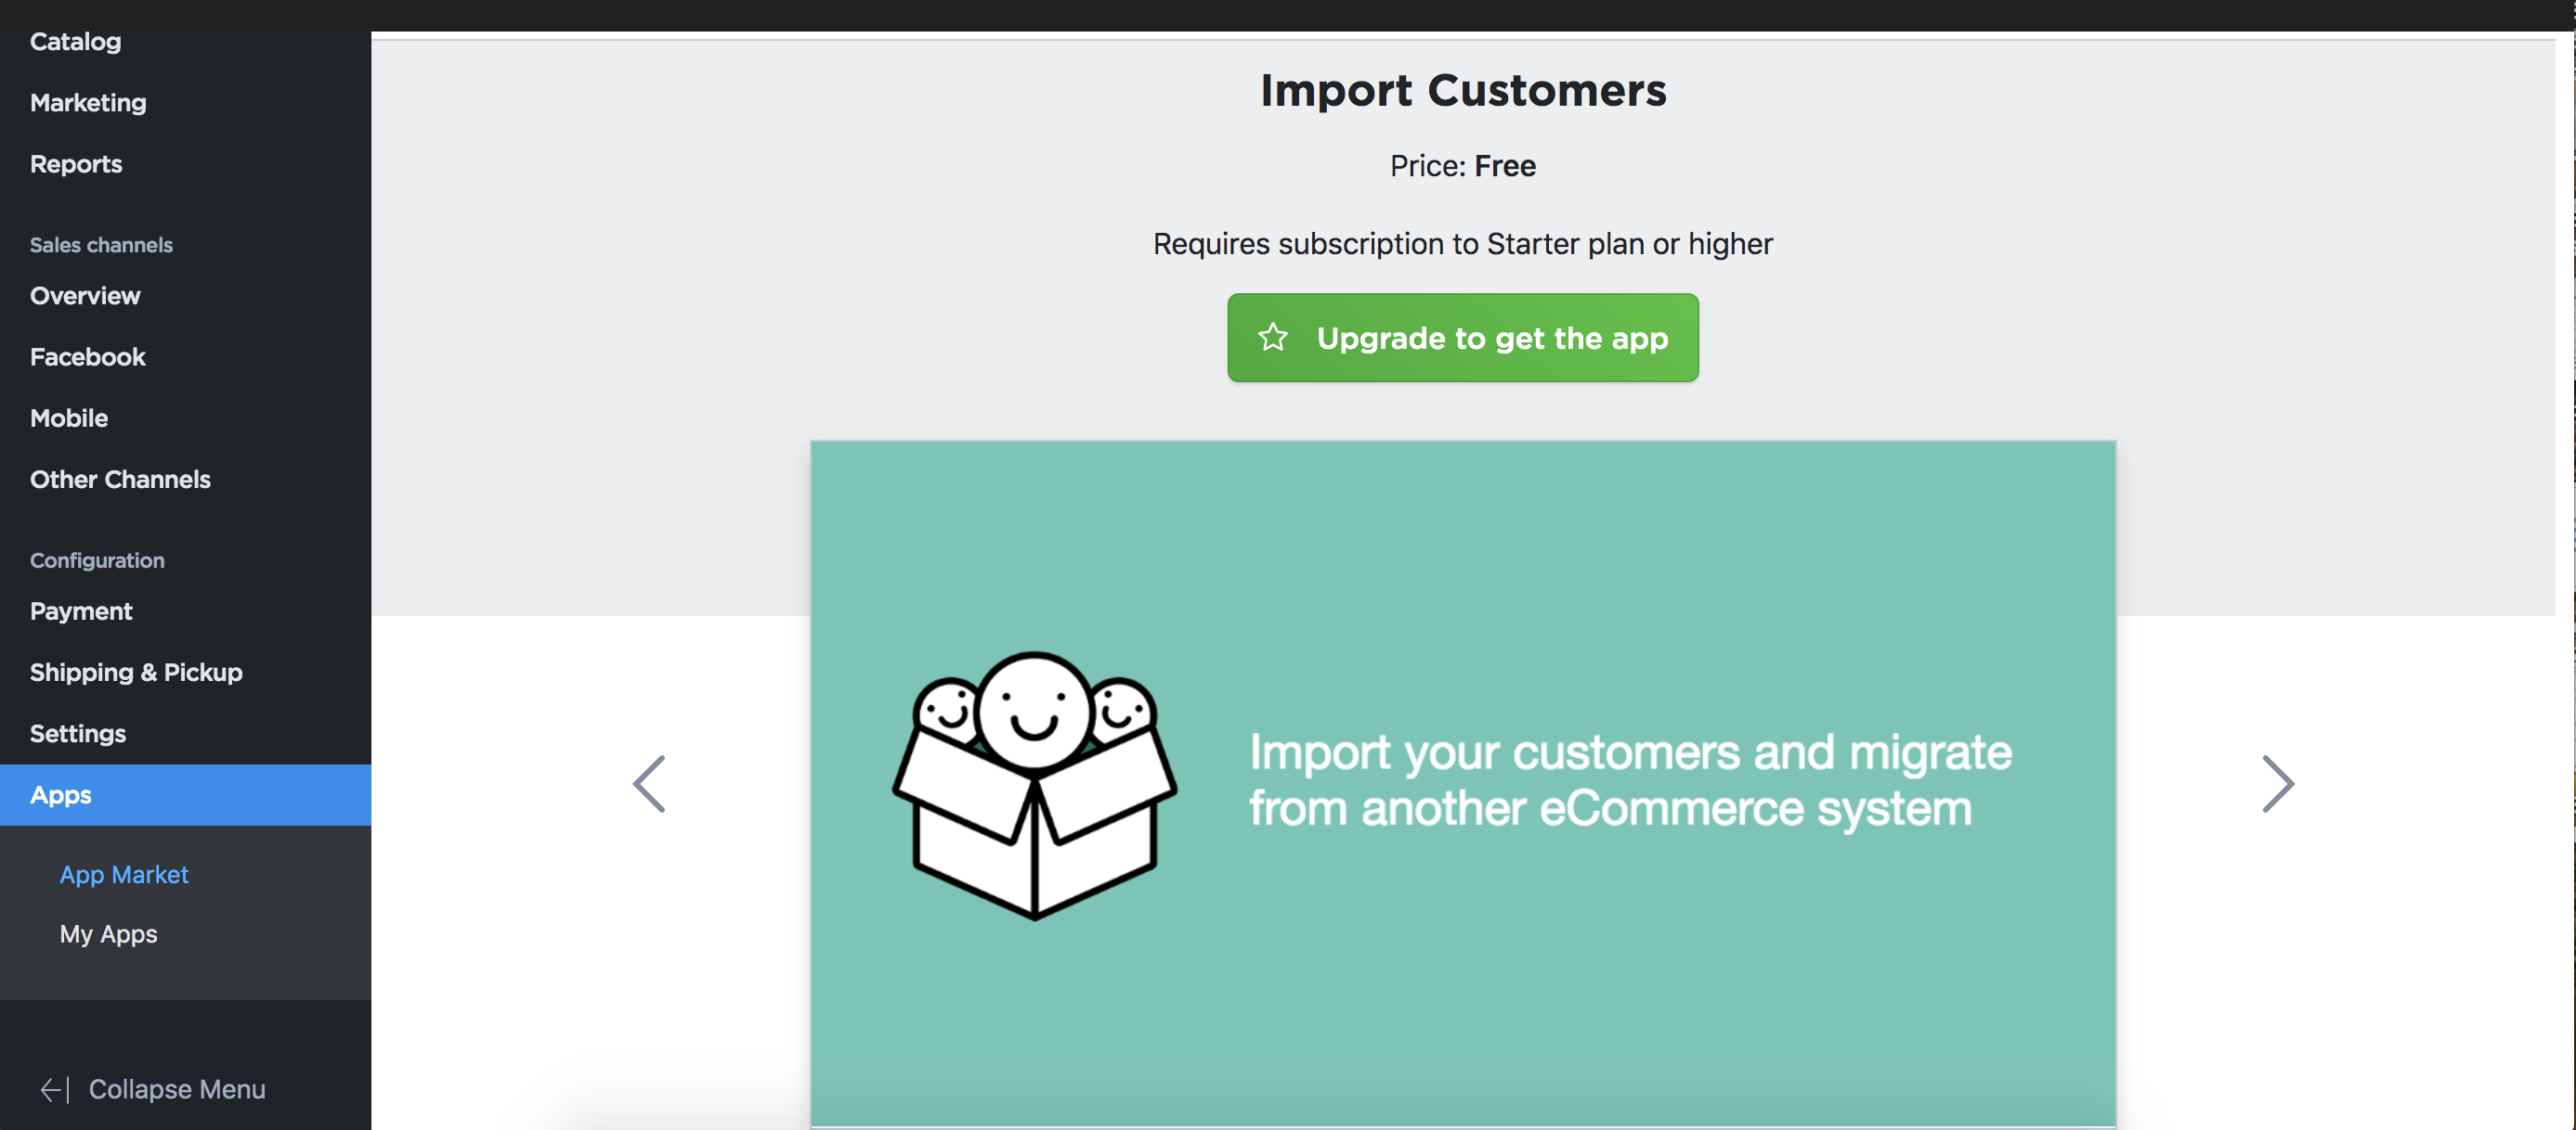
Task: Open the sales channels Overview
Action: click(85, 296)
